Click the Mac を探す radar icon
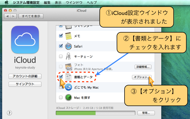 [68, 98]
